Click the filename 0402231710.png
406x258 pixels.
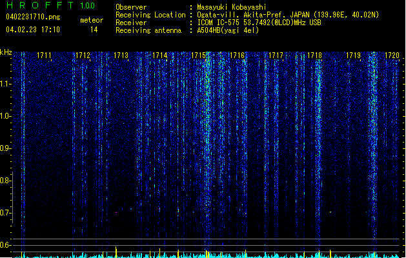click(x=33, y=17)
